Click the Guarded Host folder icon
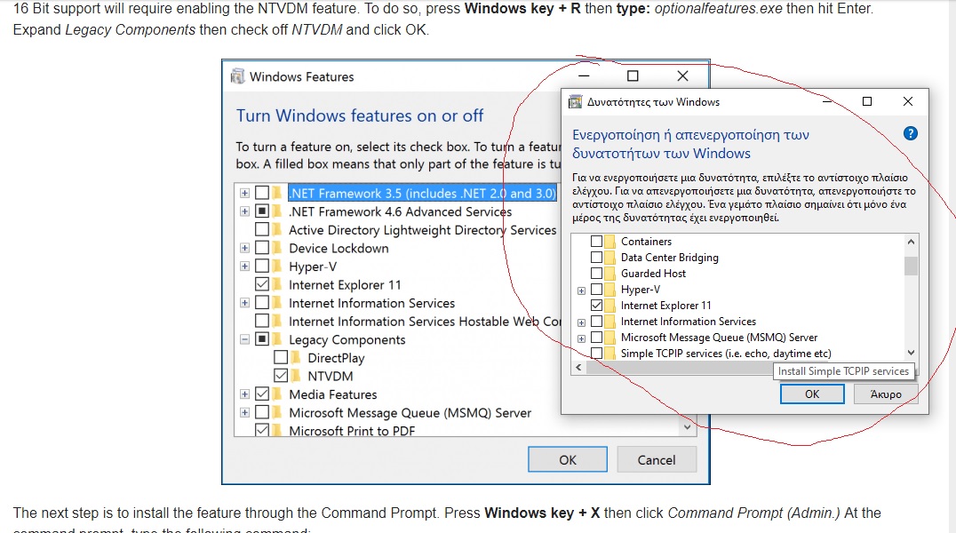 (x=609, y=274)
